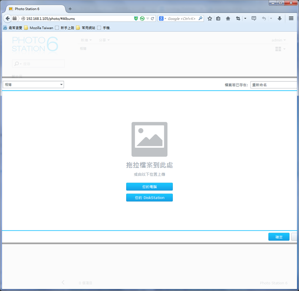The image size is (299, 291).
Task: Maximize the browser window
Action: [x=280, y=3]
